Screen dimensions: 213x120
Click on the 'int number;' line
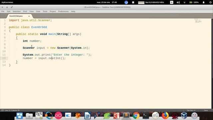32,41
